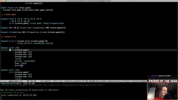
Task: Click the green "0 failures, 0 errors." result
Action: point(13,92)
